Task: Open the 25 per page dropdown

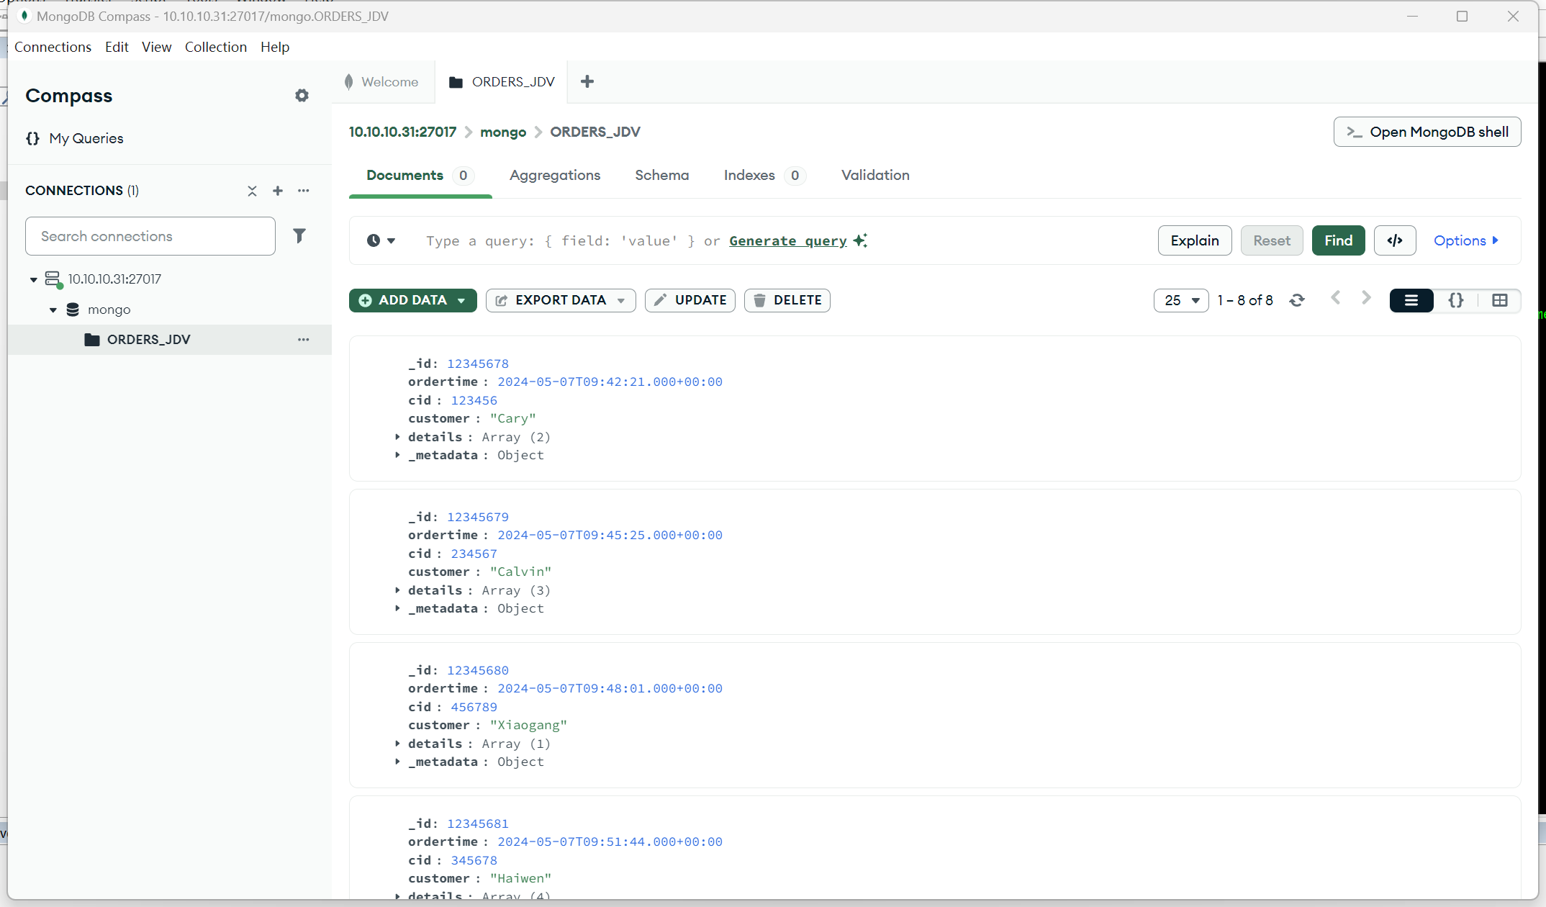Action: pos(1181,300)
